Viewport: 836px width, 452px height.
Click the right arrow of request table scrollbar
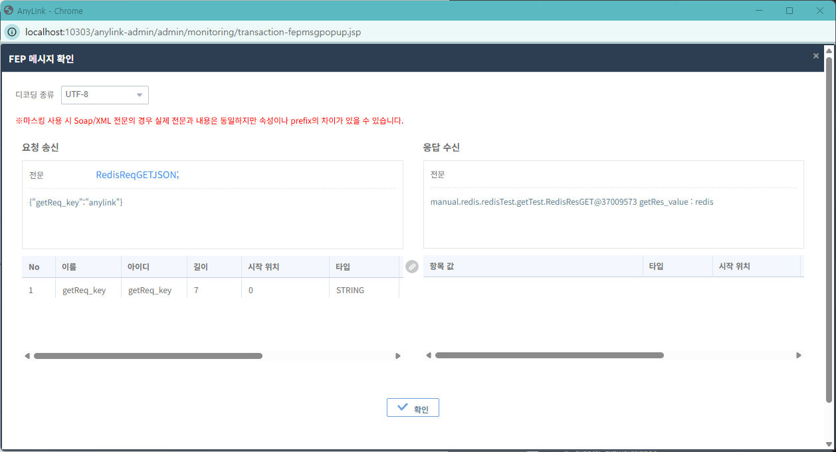click(398, 356)
